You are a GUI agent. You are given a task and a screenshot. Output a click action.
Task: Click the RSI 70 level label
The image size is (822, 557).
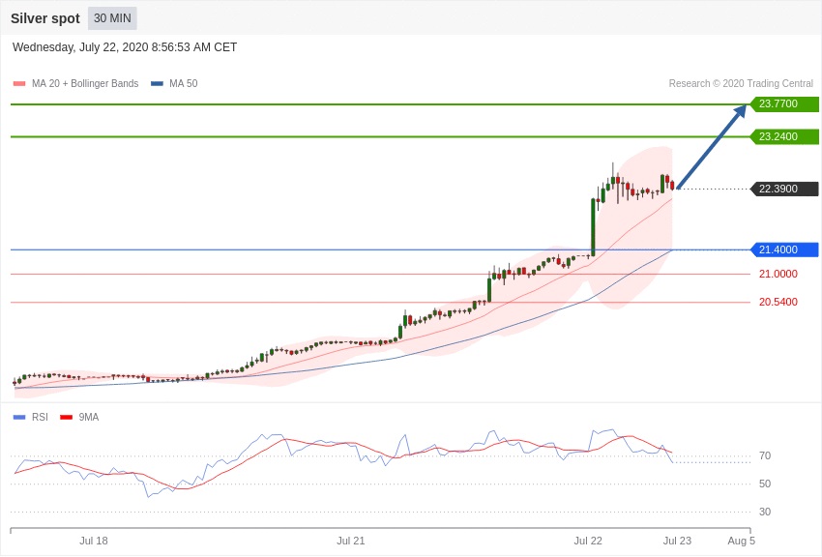[x=765, y=456]
